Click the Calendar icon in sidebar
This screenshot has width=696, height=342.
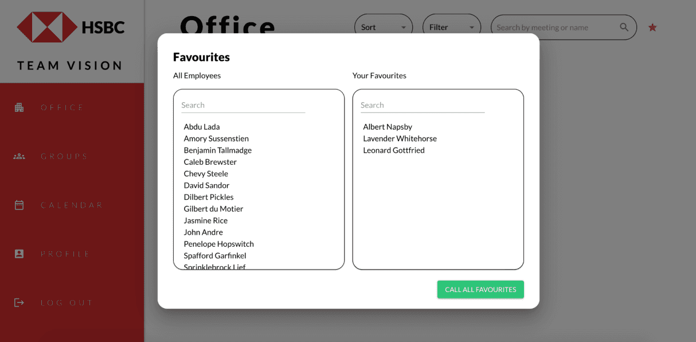(19, 205)
